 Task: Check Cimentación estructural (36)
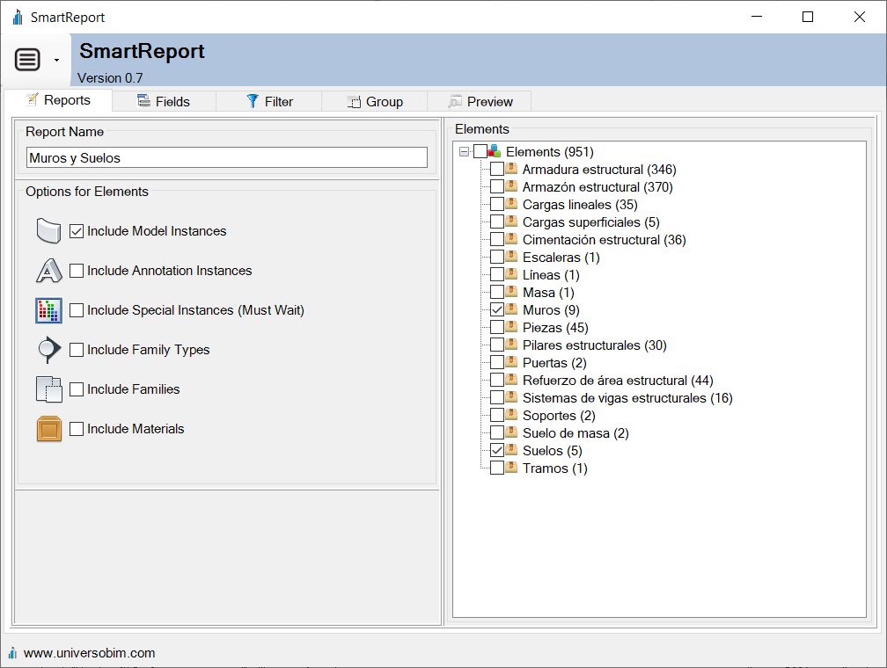click(x=496, y=239)
